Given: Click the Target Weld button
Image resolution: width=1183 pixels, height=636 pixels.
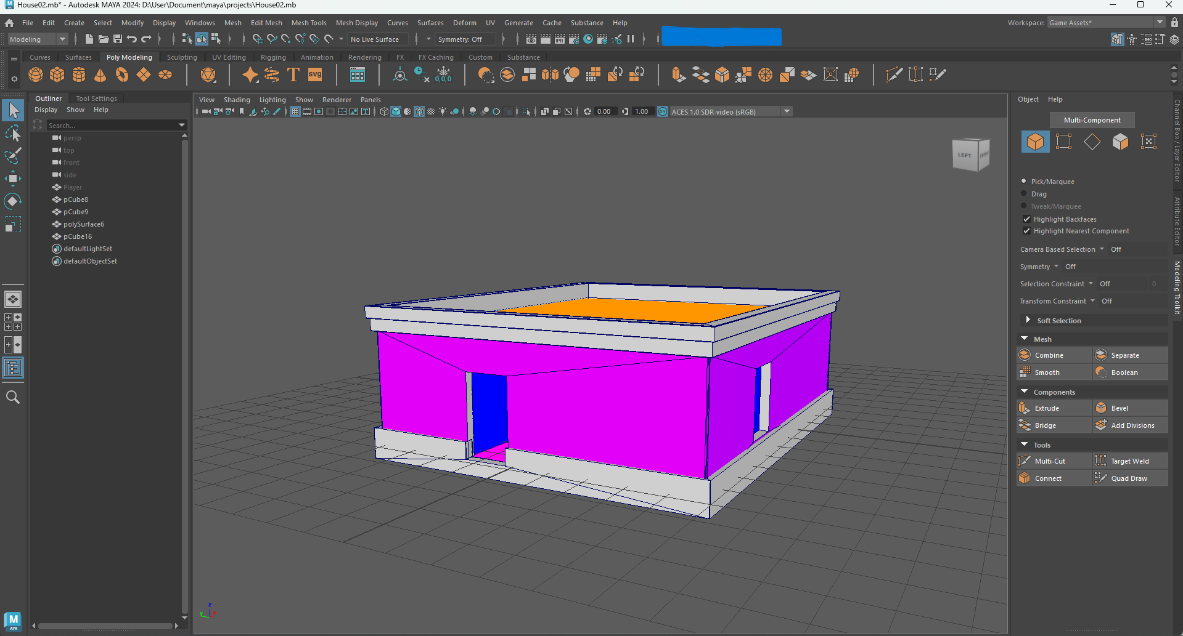Looking at the screenshot, I should tap(1131, 461).
